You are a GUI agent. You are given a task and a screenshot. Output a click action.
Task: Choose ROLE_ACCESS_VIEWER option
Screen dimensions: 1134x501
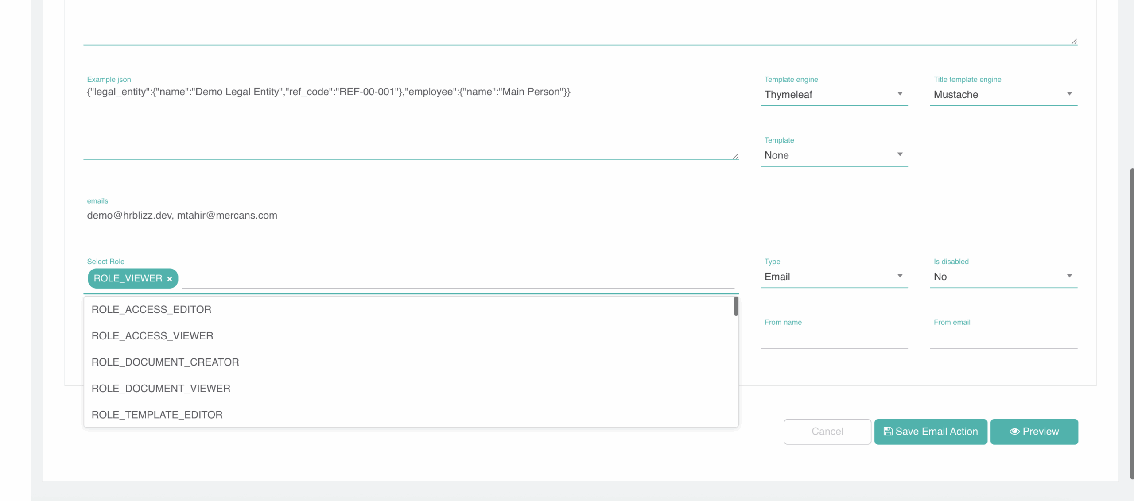pos(152,335)
